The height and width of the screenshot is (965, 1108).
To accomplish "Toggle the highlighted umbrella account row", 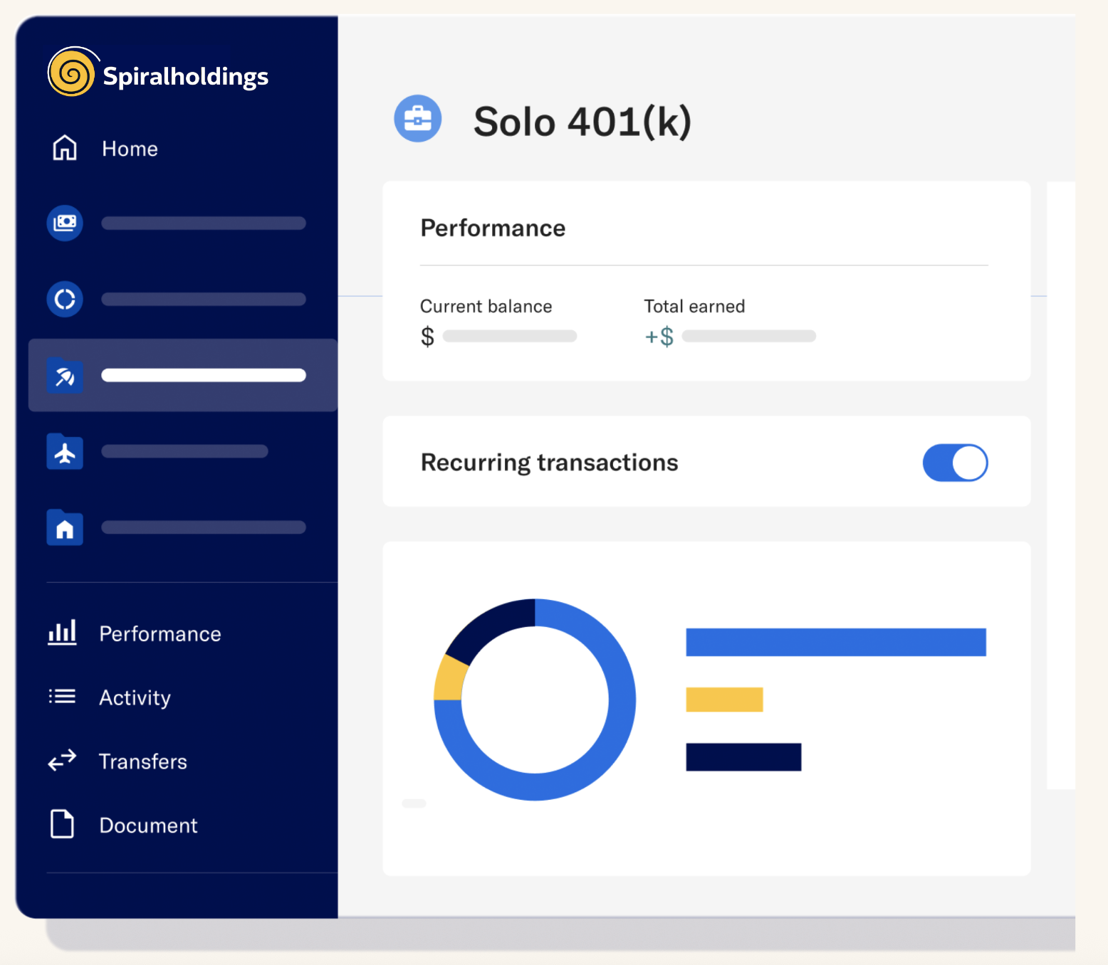I will (x=182, y=376).
